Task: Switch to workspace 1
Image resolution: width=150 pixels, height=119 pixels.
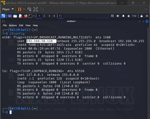Action: click(39, 16)
